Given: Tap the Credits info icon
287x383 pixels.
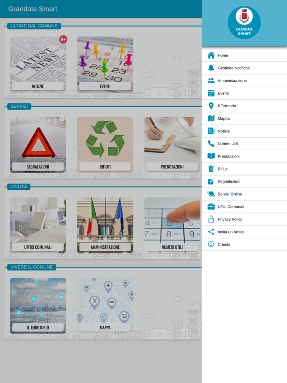Looking at the screenshot, I should (211, 244).
